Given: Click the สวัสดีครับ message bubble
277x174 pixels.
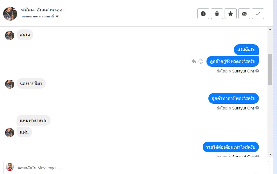Looking at the screenshot, I should point(247,50).
